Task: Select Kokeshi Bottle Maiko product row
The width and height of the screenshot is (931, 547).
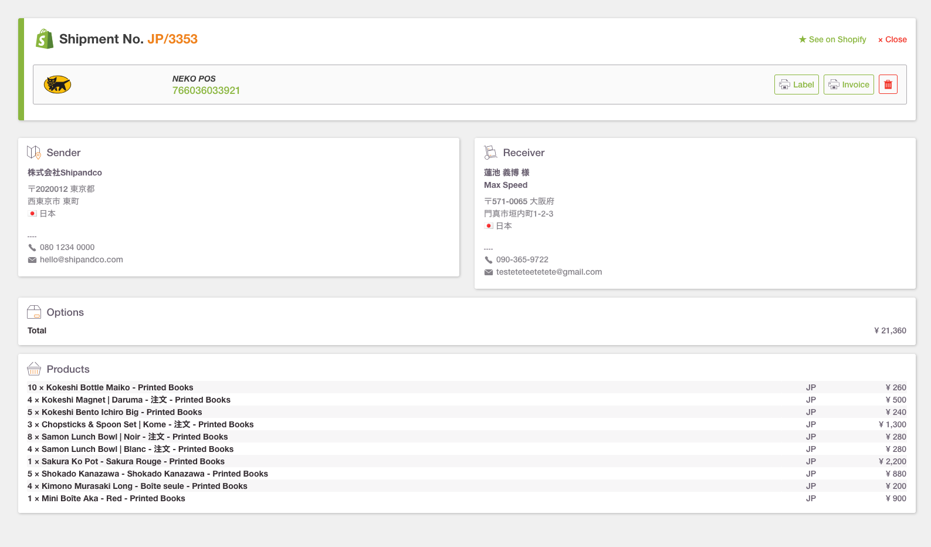Action: 467,387
